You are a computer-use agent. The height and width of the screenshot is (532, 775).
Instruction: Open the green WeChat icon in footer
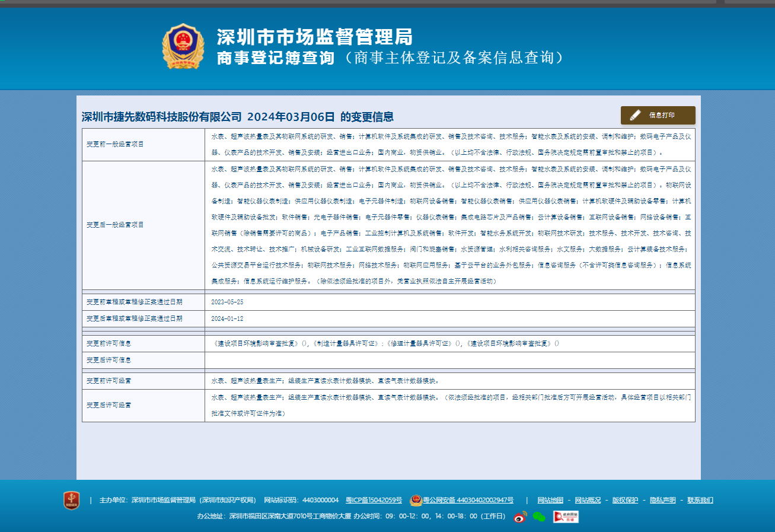pyautogui.click(x=538, y=517)
